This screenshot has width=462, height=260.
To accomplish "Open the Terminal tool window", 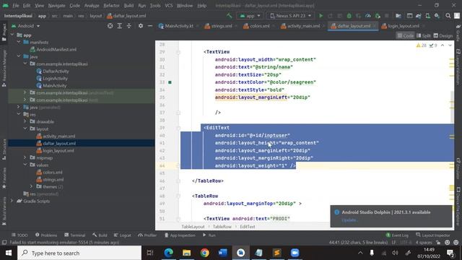I will (75, 235).
